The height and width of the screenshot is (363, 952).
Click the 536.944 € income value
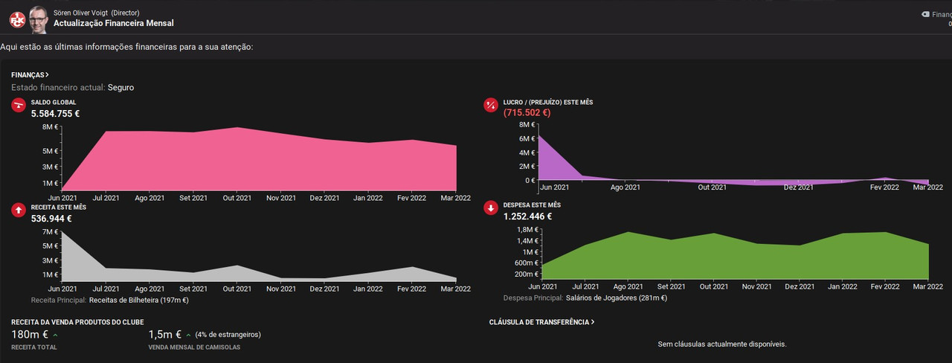pyautogui.click(x=51, y=219)
